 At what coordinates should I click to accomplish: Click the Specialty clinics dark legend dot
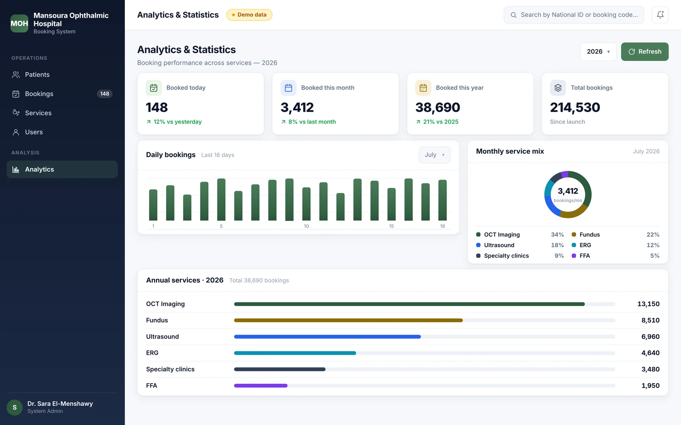pos(478,256)
